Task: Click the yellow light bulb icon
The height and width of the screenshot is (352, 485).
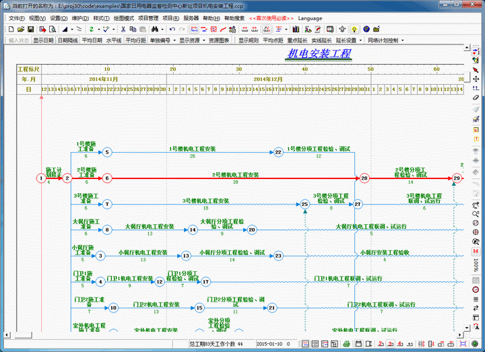Action: pos(355,30)
